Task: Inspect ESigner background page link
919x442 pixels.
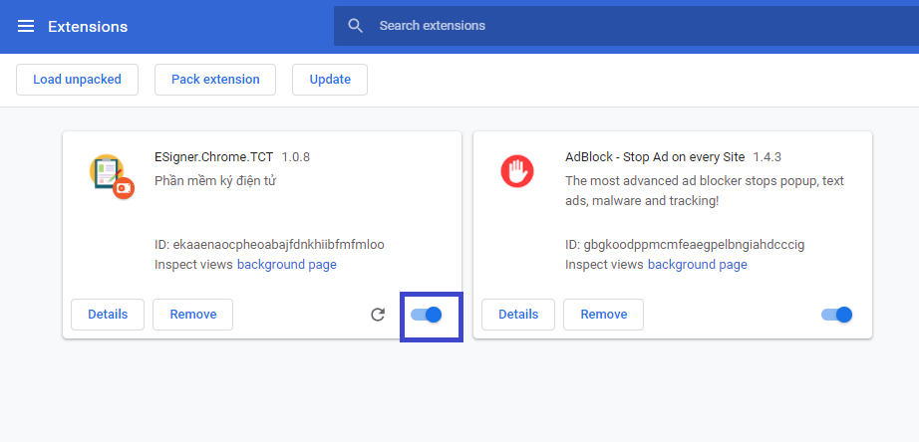Action: pyautogui.click(x=286, y=265)
